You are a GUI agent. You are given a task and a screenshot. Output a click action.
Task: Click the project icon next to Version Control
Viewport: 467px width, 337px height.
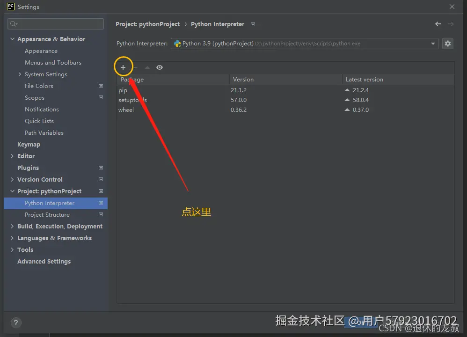101,179
